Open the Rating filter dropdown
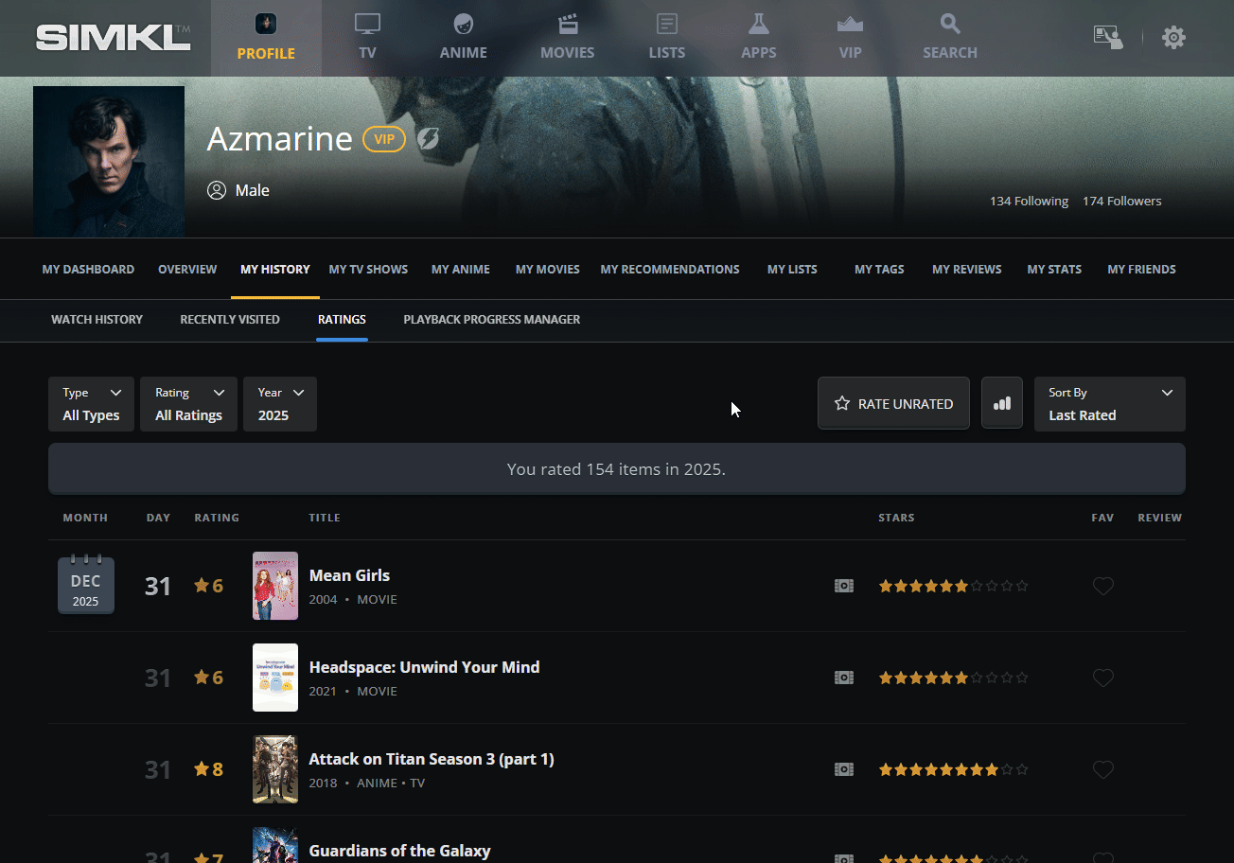The image size is (1234, 863). point(189,404)
